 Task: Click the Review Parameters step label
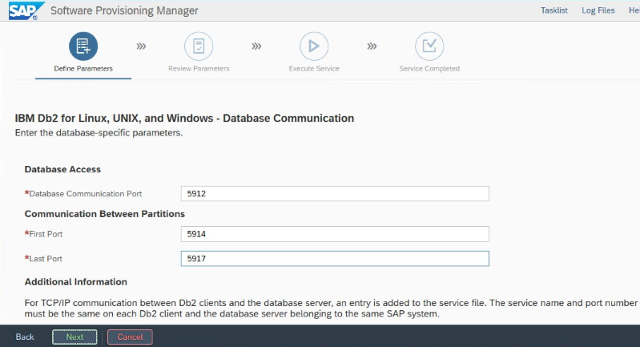[199, 69]
